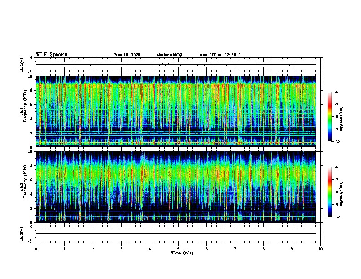Click the "ch.1(V)" axis label

tap(22, 65)
